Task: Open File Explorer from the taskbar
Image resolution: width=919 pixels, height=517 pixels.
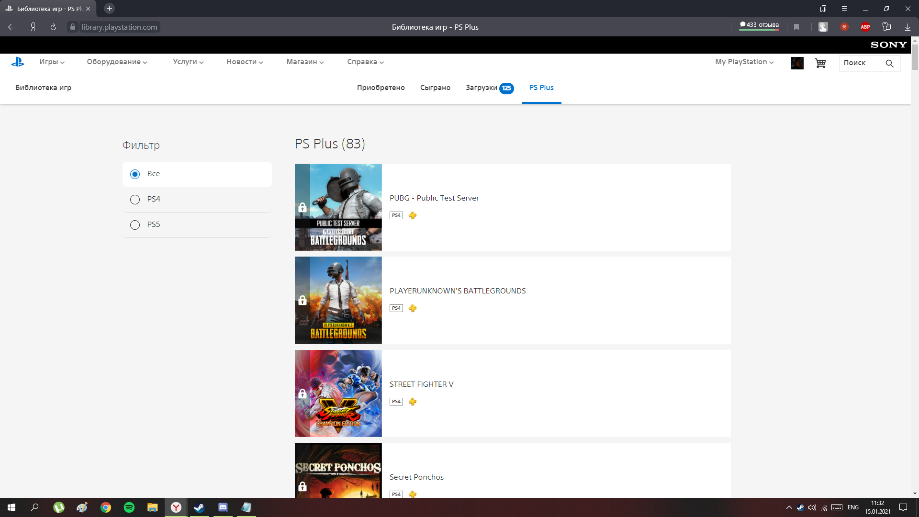Action: click(x=153, y=507)
